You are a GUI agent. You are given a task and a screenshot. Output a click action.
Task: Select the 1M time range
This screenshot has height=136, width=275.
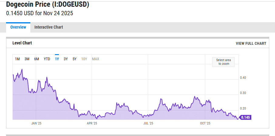pyautogui.click(x=17, y=59)
